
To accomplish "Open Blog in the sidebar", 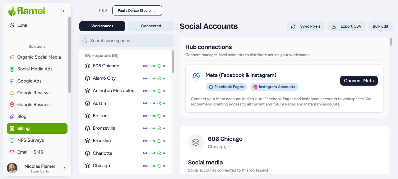I will 37,117.
